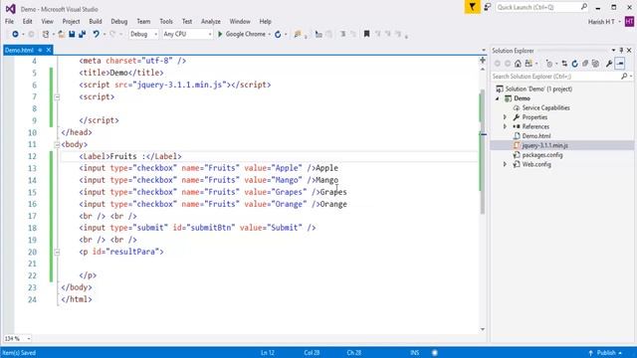Close the Demo.html tab

point(49,50)
